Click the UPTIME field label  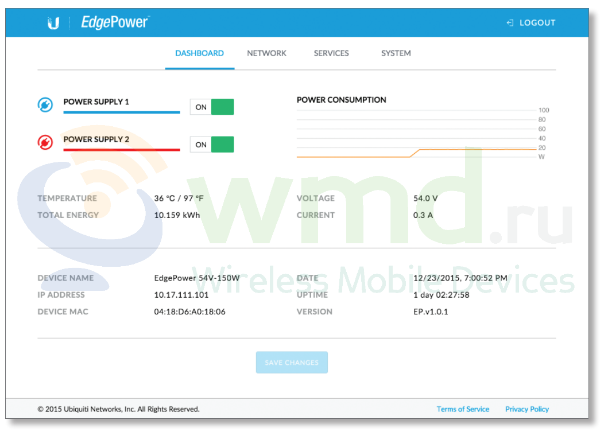tap(312, 295)
